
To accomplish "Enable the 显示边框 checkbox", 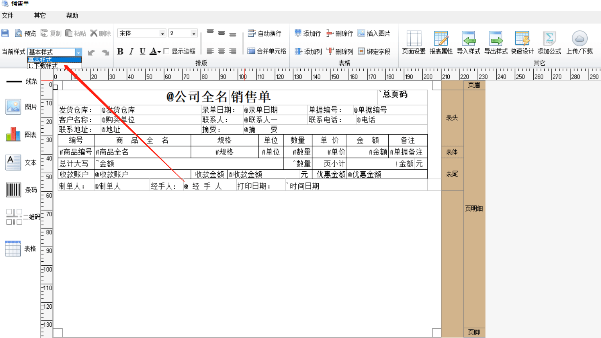I will (x=167, y=51).
